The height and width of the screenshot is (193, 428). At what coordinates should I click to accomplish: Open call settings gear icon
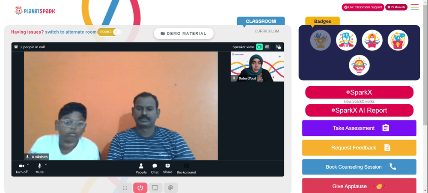tap(16, 47)
